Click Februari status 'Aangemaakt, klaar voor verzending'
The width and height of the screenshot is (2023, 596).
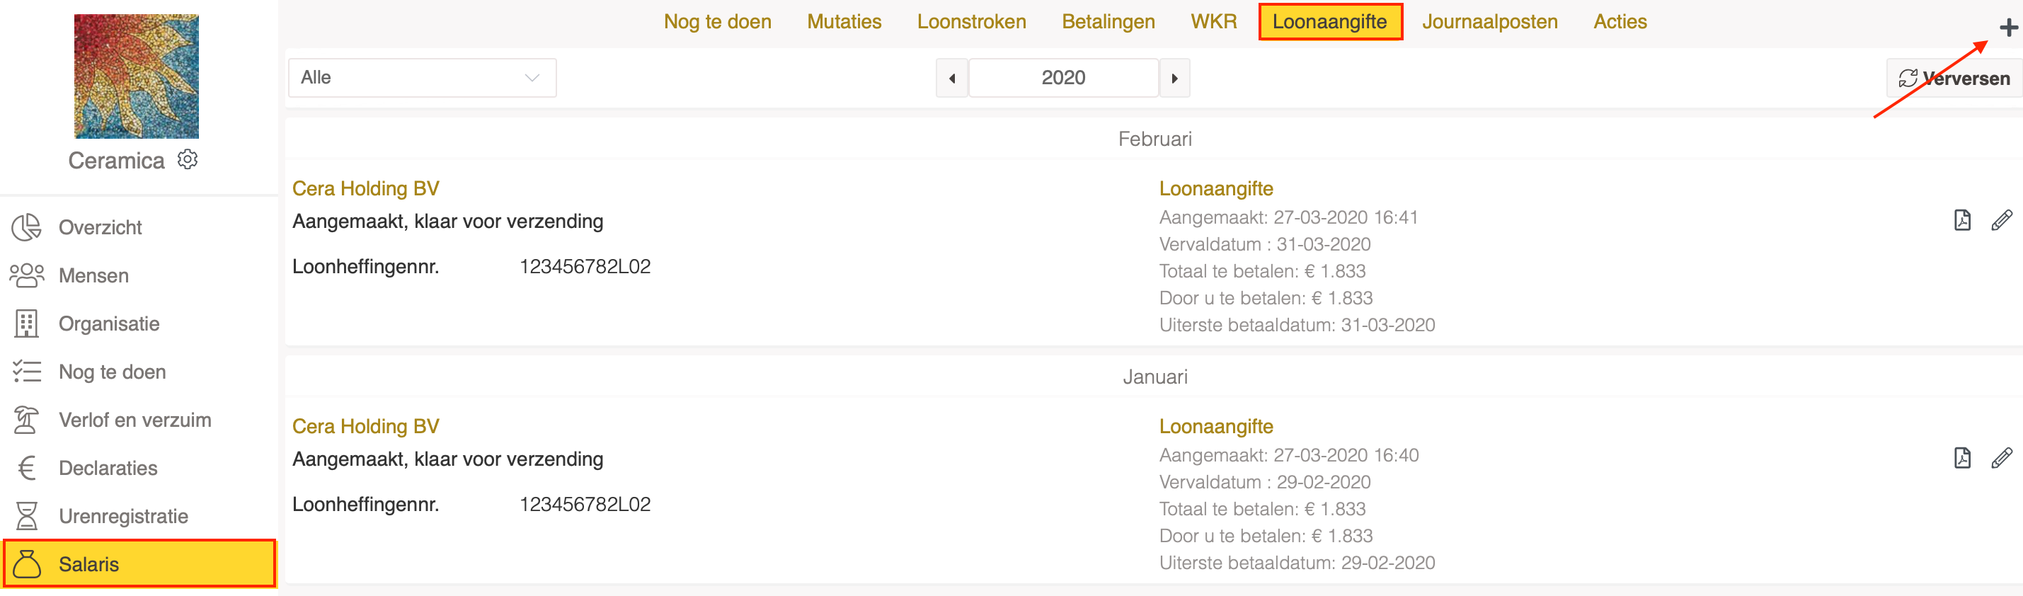point(447,222)
